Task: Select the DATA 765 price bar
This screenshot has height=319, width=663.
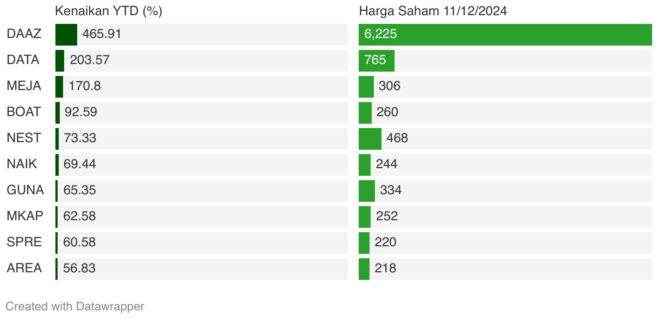Action: [x=377, y=61]
